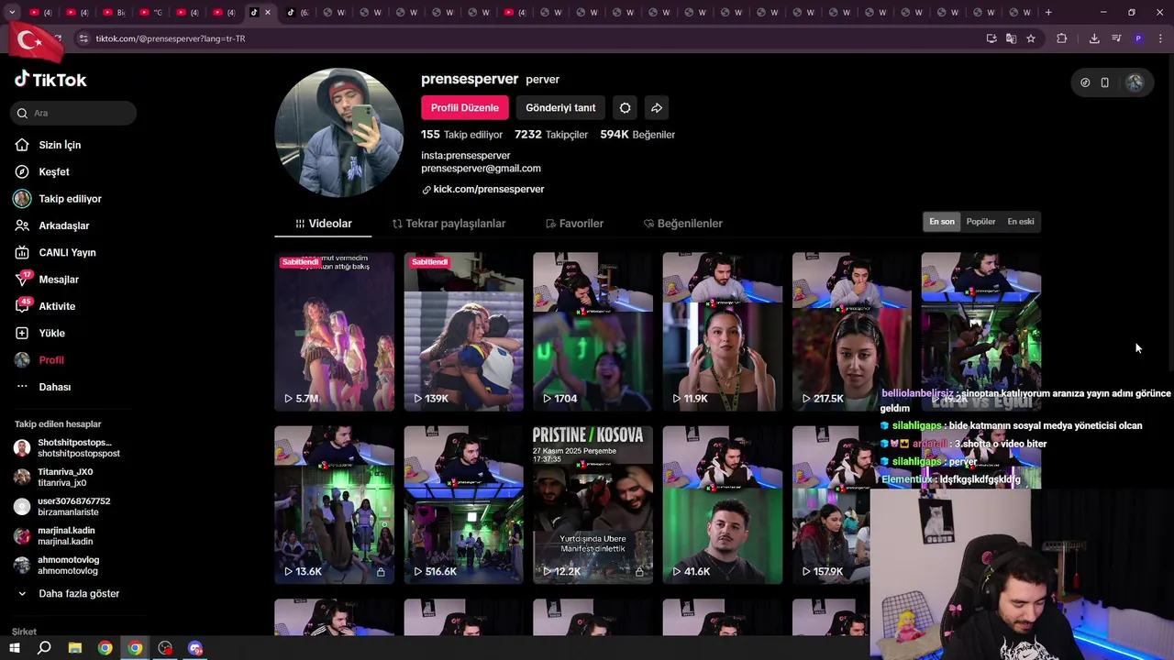The height and width of the screenshot is (660, 1174).
Task: Sort videos by Popüler
Action: tap(980, 222)
